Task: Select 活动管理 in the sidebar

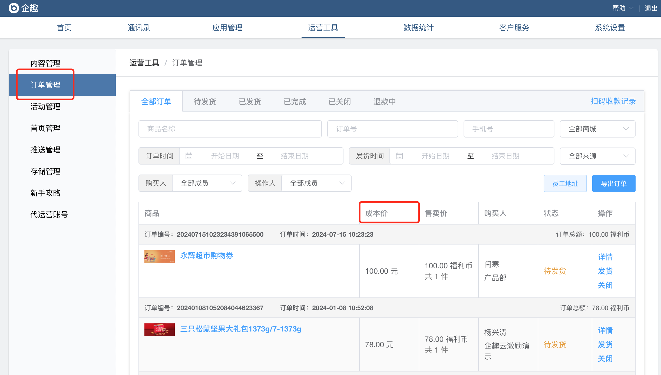Action: (45, 106)
